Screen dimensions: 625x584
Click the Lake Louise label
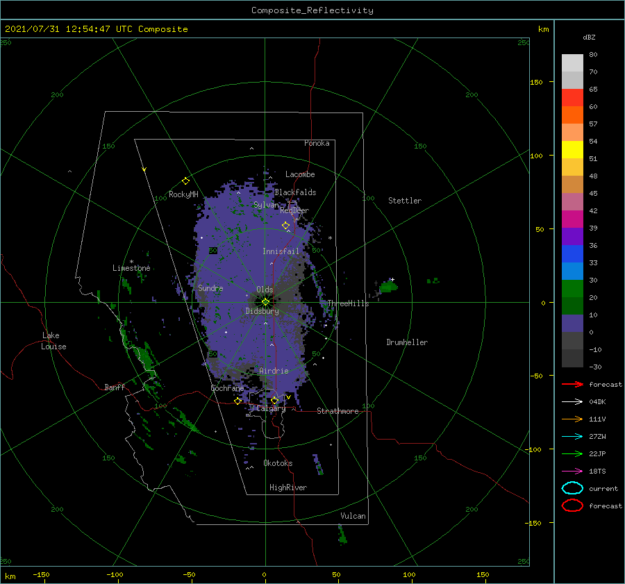coord(53,341)
